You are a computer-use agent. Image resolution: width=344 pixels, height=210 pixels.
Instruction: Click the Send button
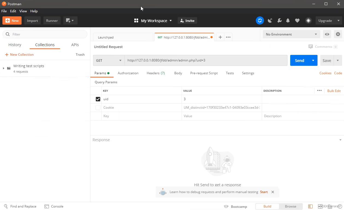click(x=299, y=60)
